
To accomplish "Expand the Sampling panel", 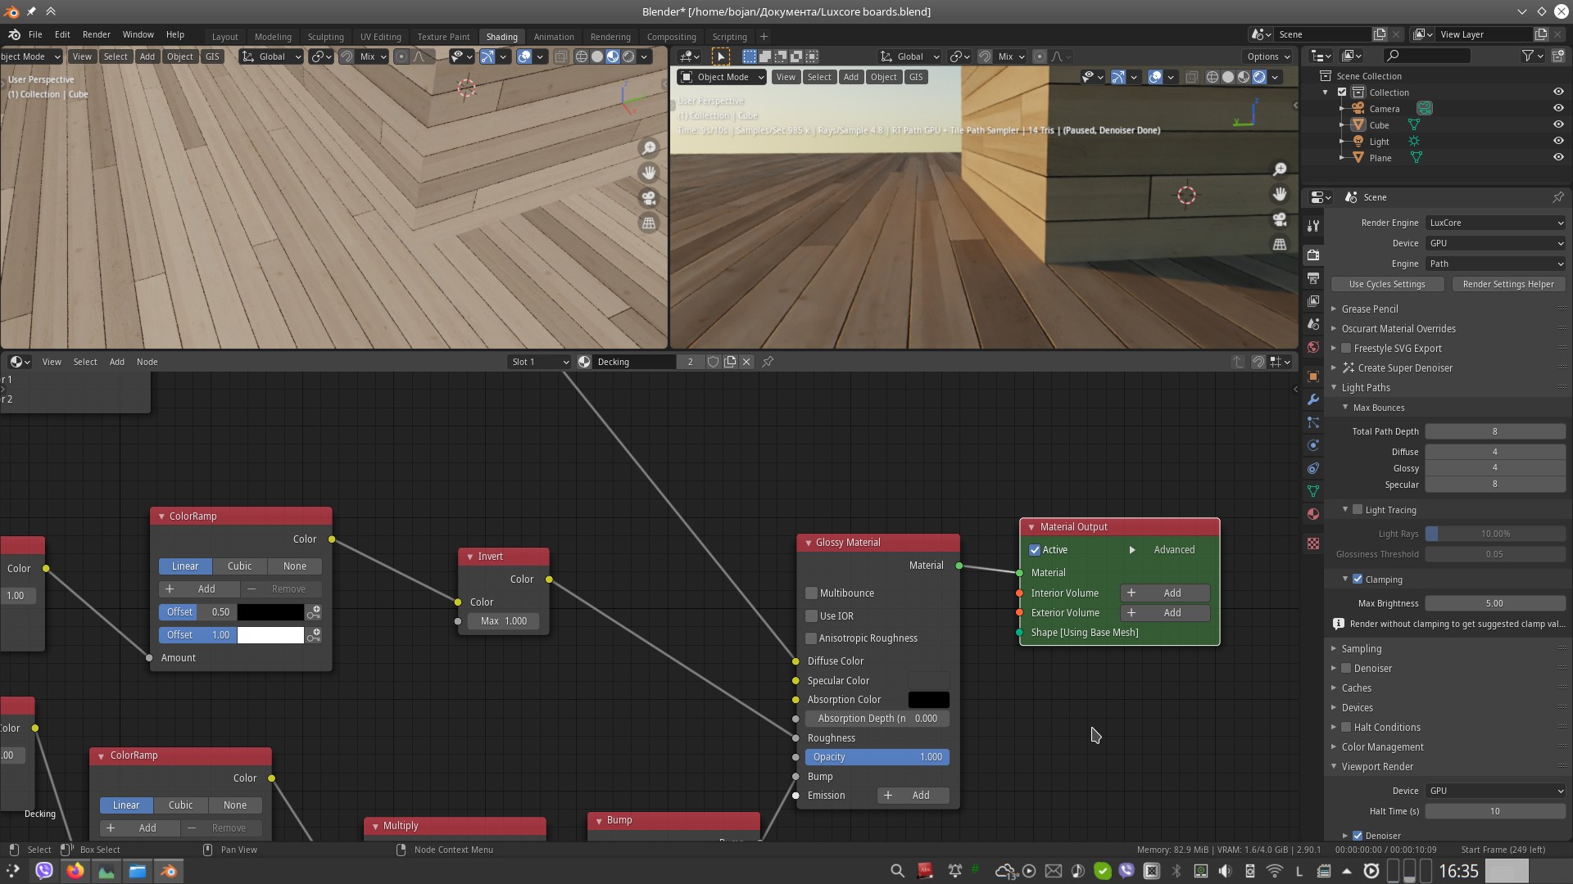I will point(1361,649).
